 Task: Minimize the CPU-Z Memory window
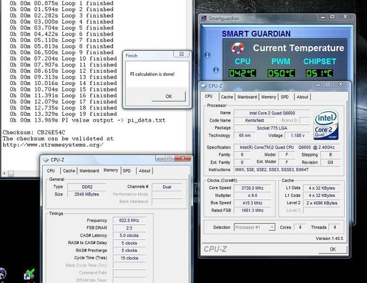click(160, 158)
